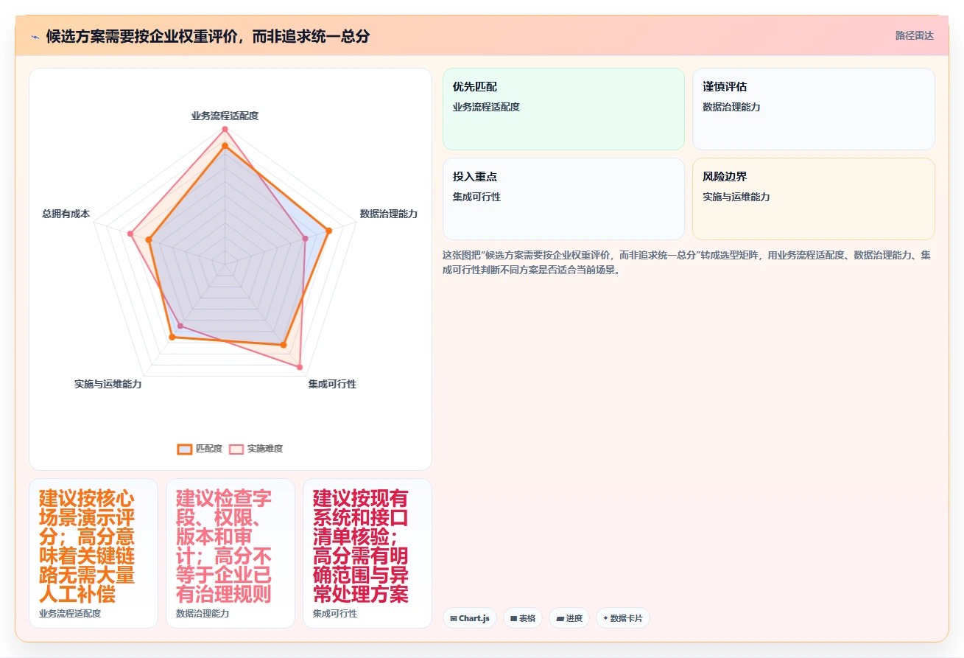The image size is (964, 658).
Task: Click orange 匹配度 point on 实施与运维能力 axis
Action: click(x=172, y=337)
